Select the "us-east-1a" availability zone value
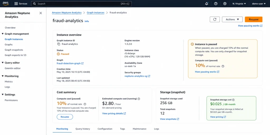 tap(130, 66)
